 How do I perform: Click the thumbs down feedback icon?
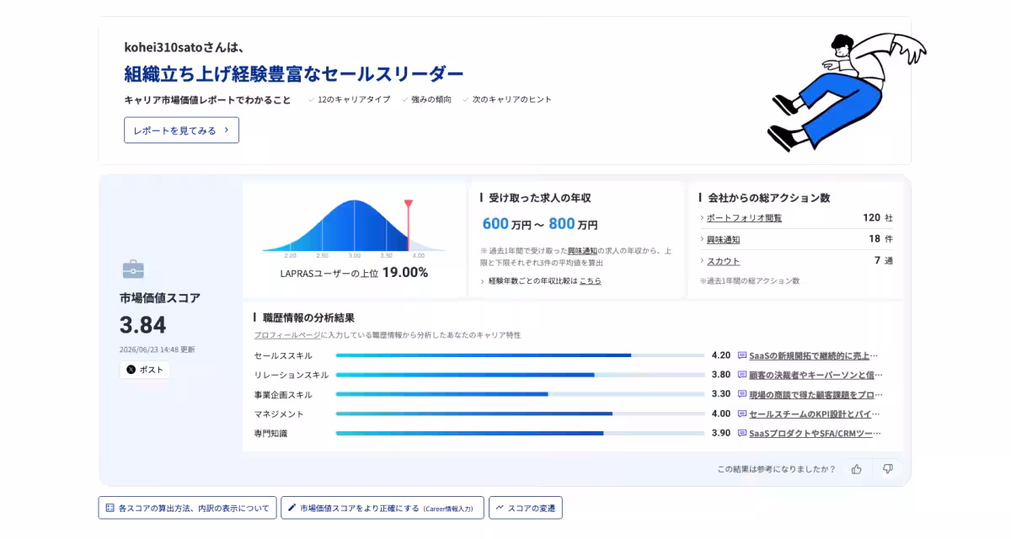click(887, 469)
